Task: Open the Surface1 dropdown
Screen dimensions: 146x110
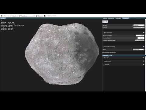Action: click(139, 25)
